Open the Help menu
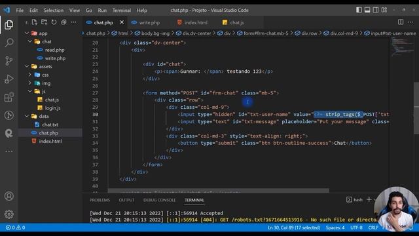This screenshot has width=419, height=236. click(142, 10)
